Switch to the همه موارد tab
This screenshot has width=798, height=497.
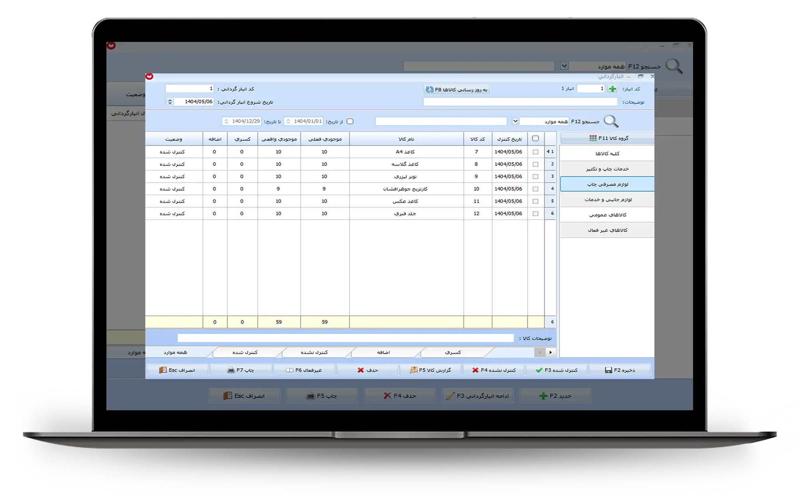[x=175, y=352]
